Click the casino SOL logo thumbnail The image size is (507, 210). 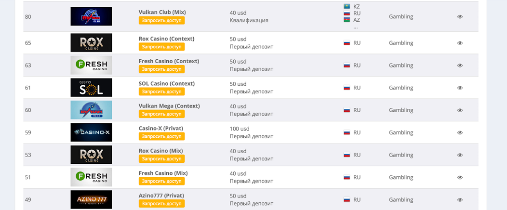pos(91,88)
